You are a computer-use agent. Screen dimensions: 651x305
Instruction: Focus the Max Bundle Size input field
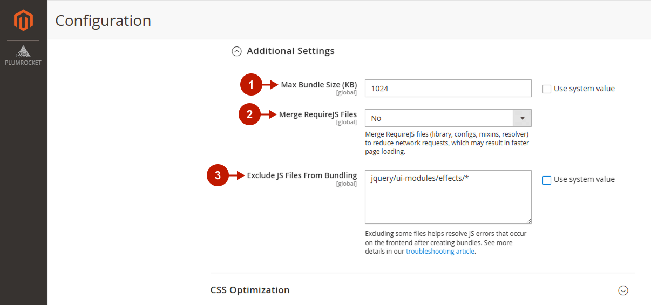[448, 89]
